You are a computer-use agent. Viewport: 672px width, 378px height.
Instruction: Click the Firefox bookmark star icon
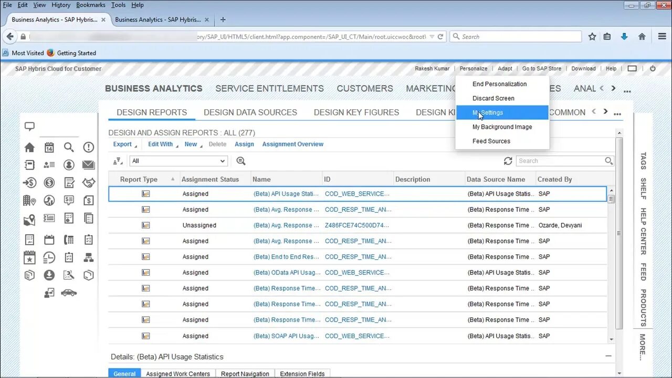click(x=592, y=37)
